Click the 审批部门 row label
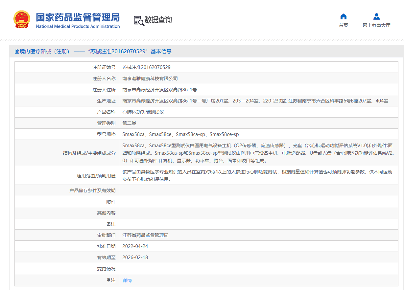Viewport: 404px width, 290px height. 106,235
